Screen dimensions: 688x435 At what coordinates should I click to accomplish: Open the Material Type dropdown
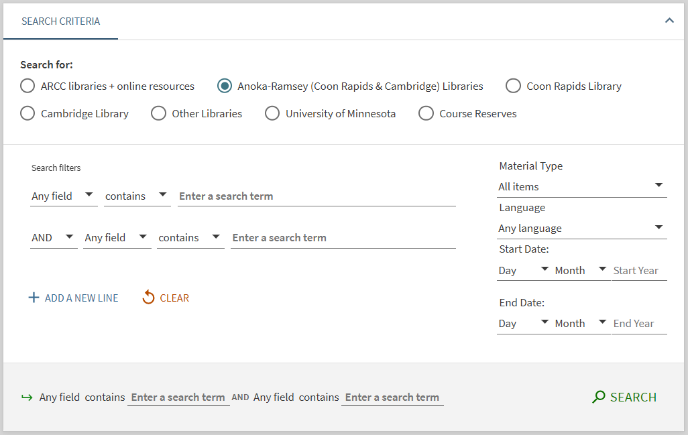coord(581,186)
